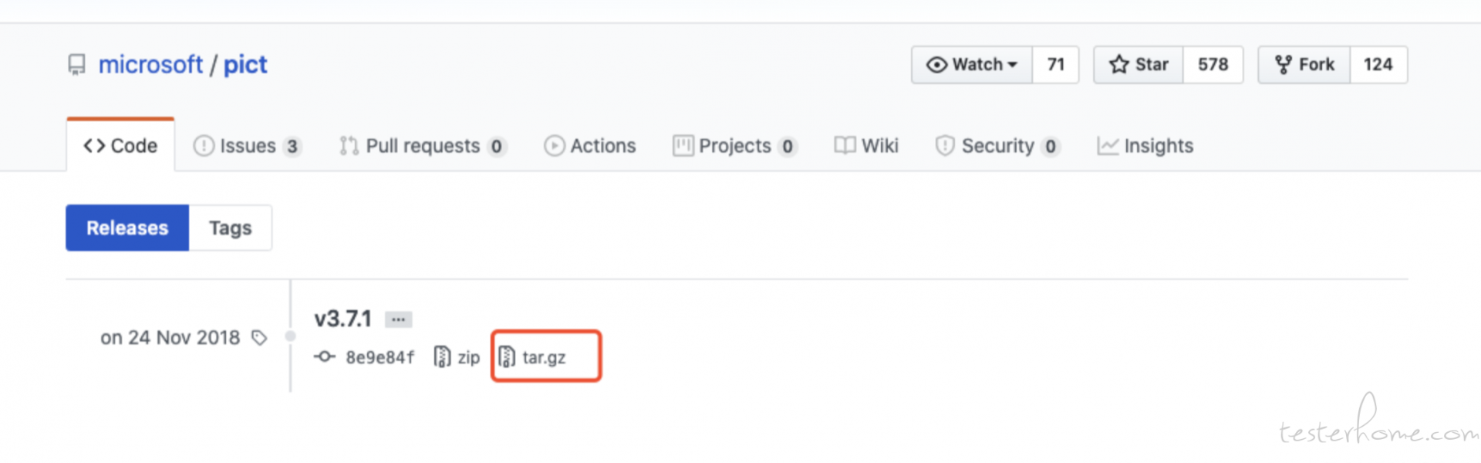Click the Actions play circle icon

click(x=554, y=146)
